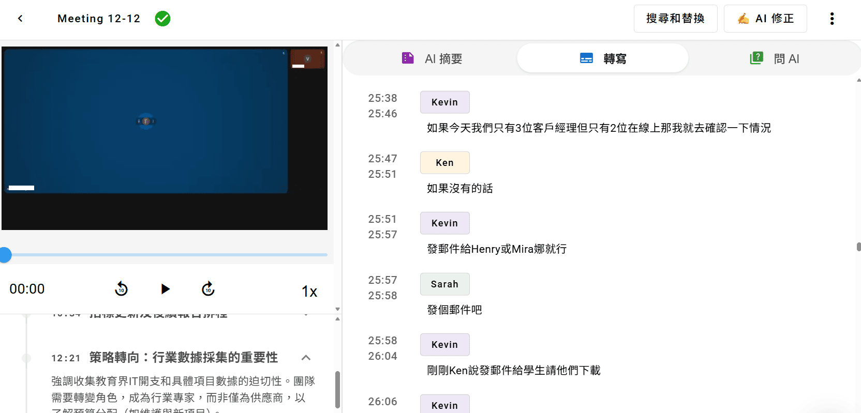
Task: Change the 1x playback speed
Action: click(309, 292)
